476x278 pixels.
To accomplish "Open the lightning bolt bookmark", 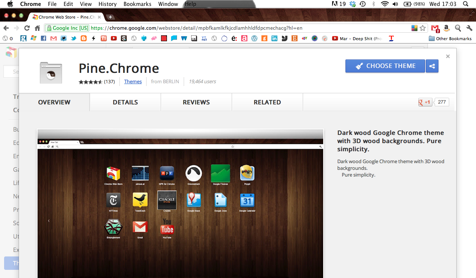I will [x=94, y=38].
